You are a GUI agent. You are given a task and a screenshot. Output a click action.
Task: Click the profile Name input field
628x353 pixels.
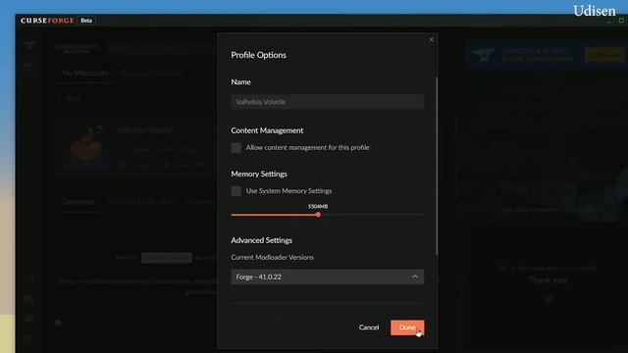[x=327, y=102]
